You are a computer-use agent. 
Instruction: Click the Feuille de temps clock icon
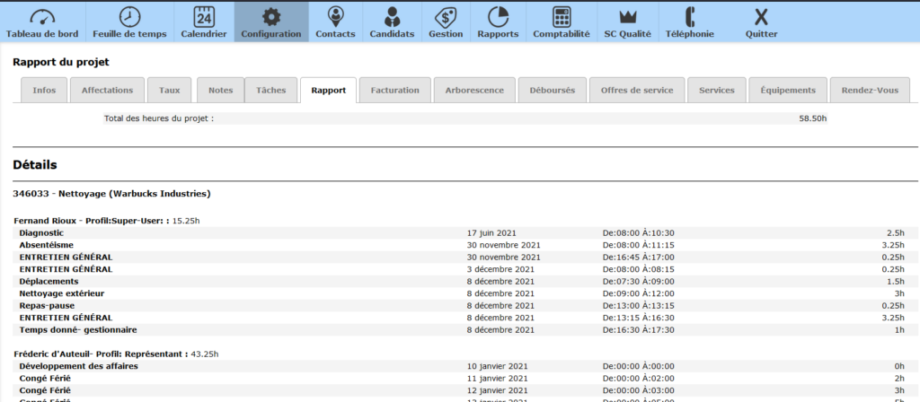point(129,17)
